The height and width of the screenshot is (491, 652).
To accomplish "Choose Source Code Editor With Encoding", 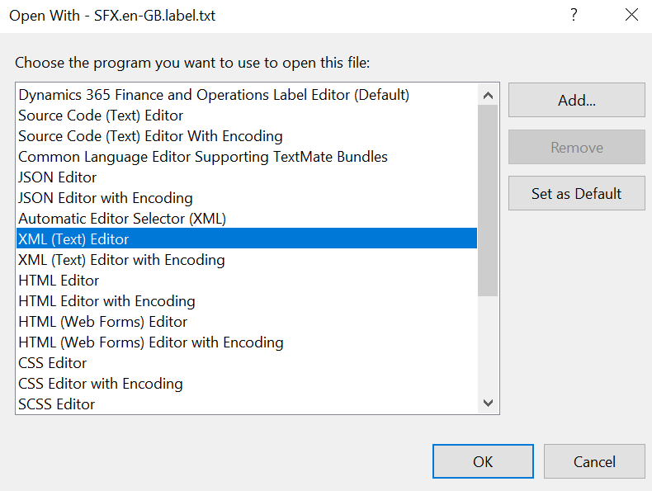I will [x=150, y=136].
